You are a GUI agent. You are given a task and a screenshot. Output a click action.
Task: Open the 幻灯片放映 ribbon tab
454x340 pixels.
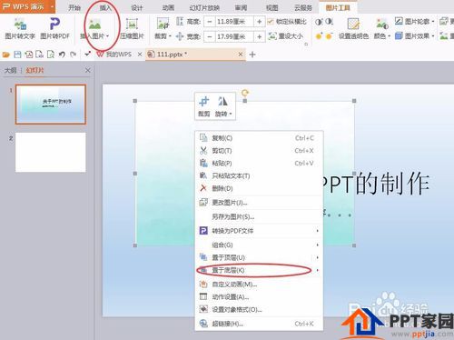[204, 7]
